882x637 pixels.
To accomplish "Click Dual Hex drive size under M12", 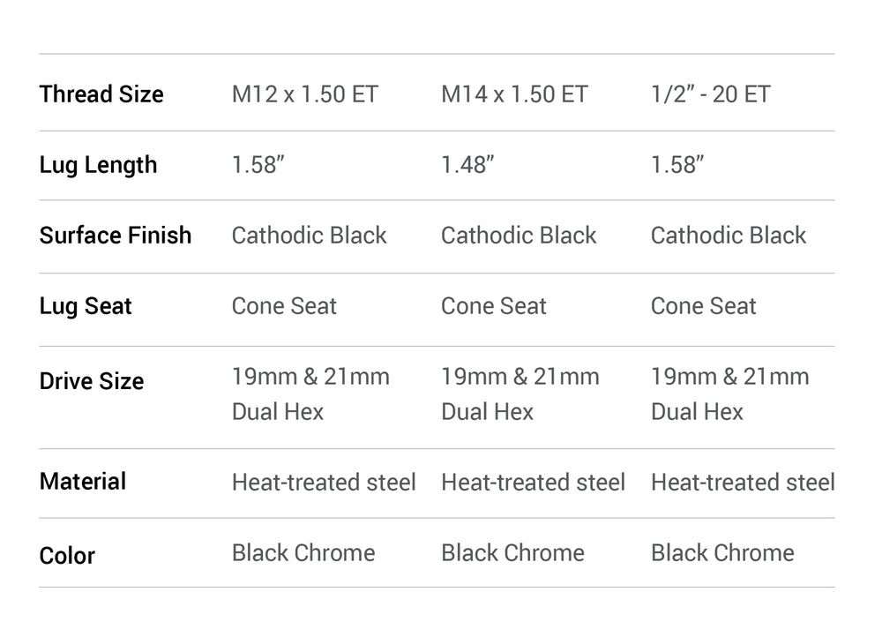I will coord(278,412).
